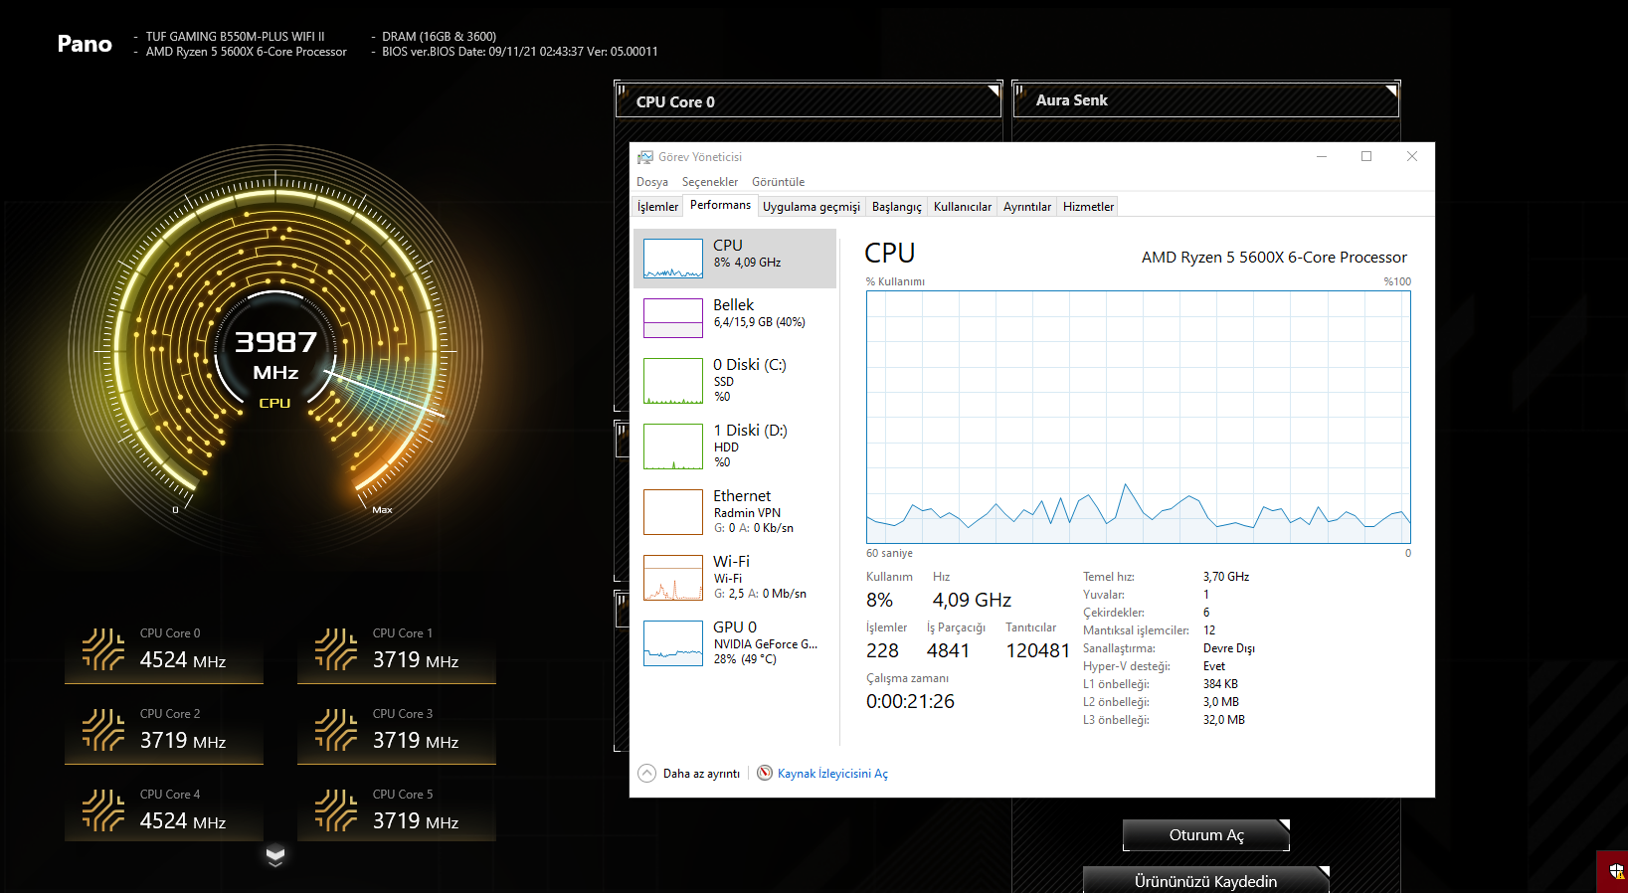Click the '1 Diski (D:)' sidebar label
1628x893 pixels.
tap(750, 431)
